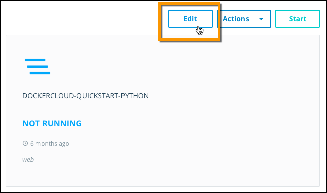This screenshot has height=193, width=327.
Task: Click the word months in the timestamp
Action: [46, 144]
